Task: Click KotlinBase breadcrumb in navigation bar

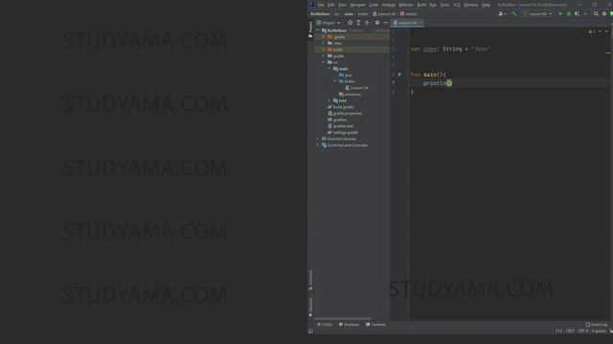Action: [x=320, y=13]
